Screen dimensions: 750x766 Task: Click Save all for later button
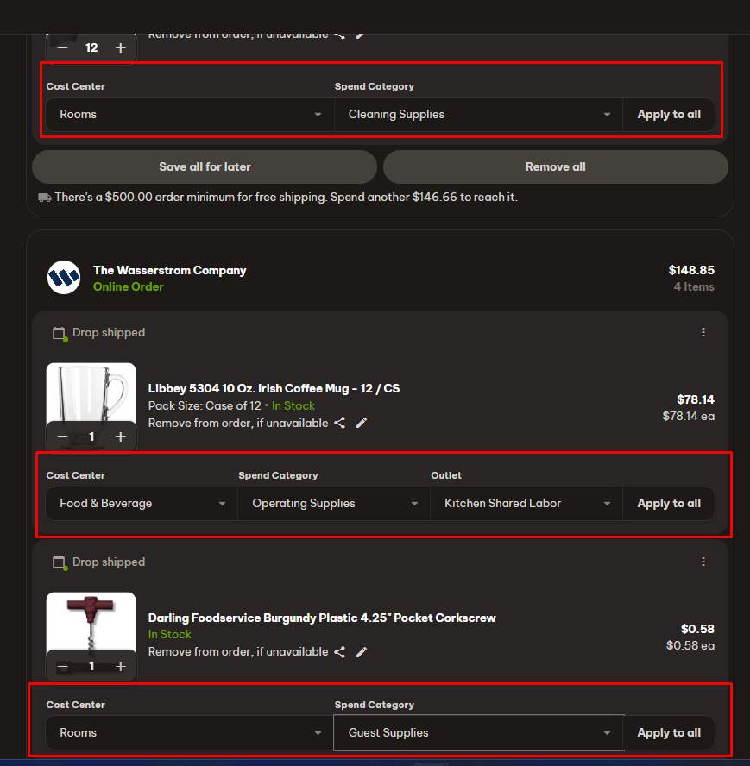pos(205,166)
